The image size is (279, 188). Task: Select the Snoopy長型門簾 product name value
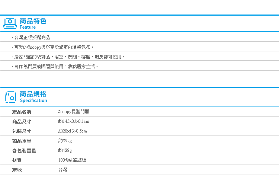point(74,112)
